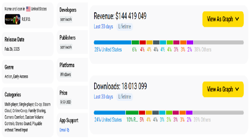Click the 28% United States revenue label
Viewport: 251px width, 140px height.
point(108,50)
